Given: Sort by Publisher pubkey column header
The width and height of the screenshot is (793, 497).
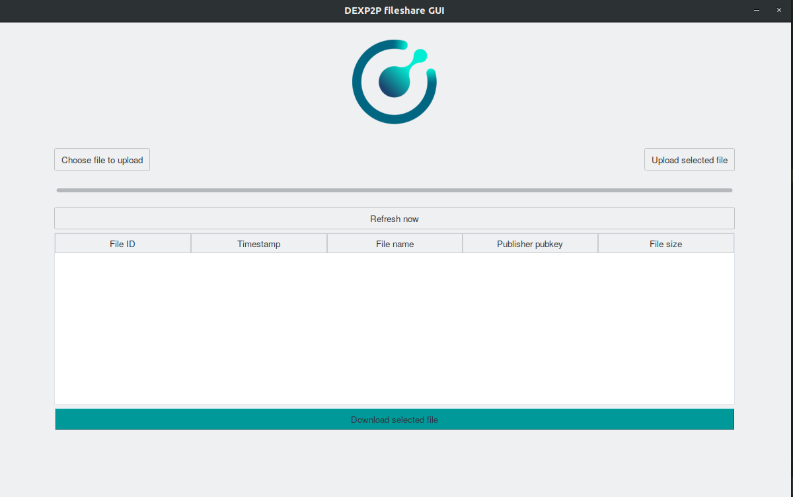Looking at the screenshot, I should click(x=530, y=244).
